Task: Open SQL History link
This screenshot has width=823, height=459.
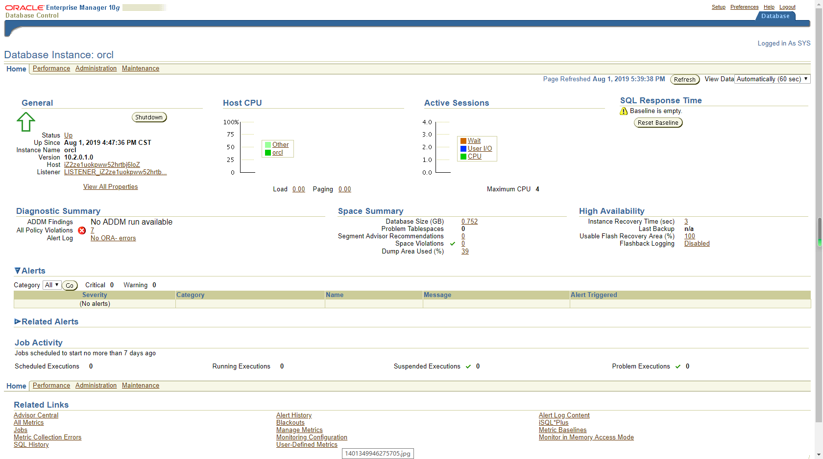Action: (x=31, y=445)
